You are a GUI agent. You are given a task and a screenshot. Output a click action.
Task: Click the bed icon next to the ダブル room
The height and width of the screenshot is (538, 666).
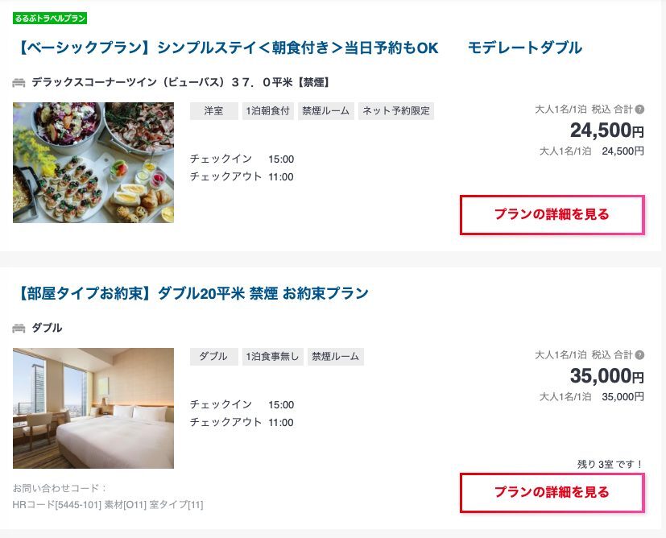click(19, 328)
